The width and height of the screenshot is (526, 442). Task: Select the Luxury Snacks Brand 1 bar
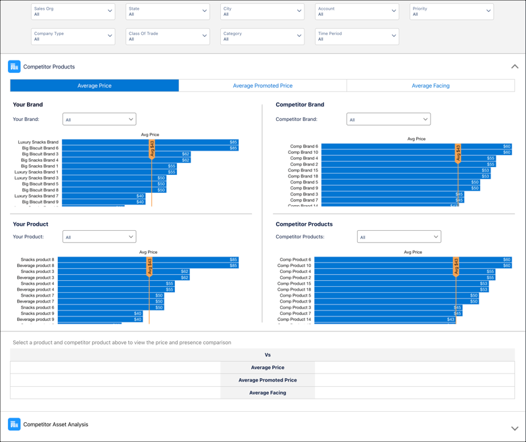pos(120,172)
